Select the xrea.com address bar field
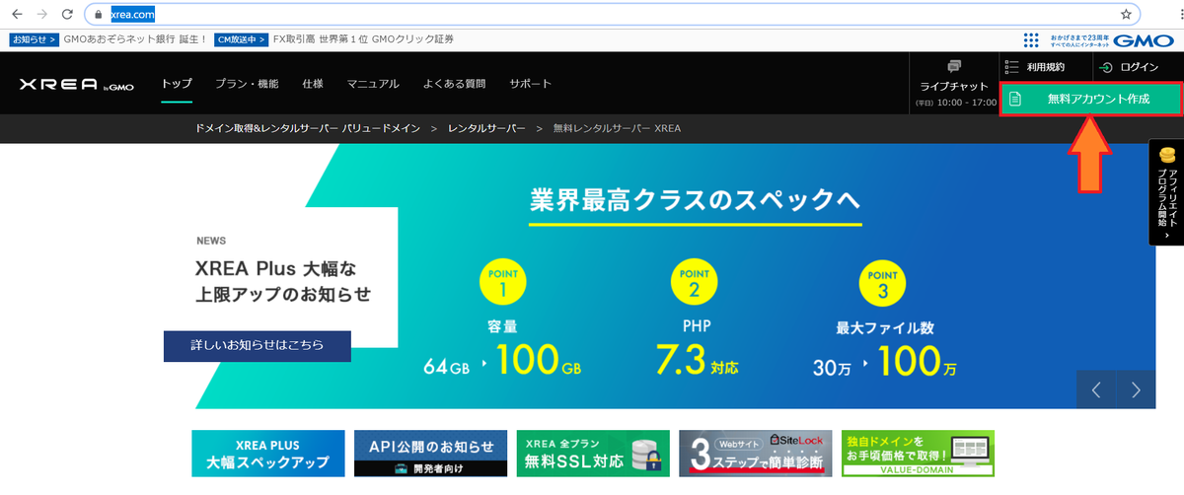Screen dimensions: 1184x495 612,15
